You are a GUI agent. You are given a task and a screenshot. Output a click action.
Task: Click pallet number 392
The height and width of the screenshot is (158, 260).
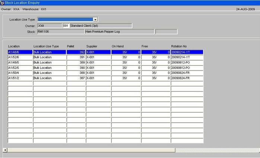(x=76, y=52)
